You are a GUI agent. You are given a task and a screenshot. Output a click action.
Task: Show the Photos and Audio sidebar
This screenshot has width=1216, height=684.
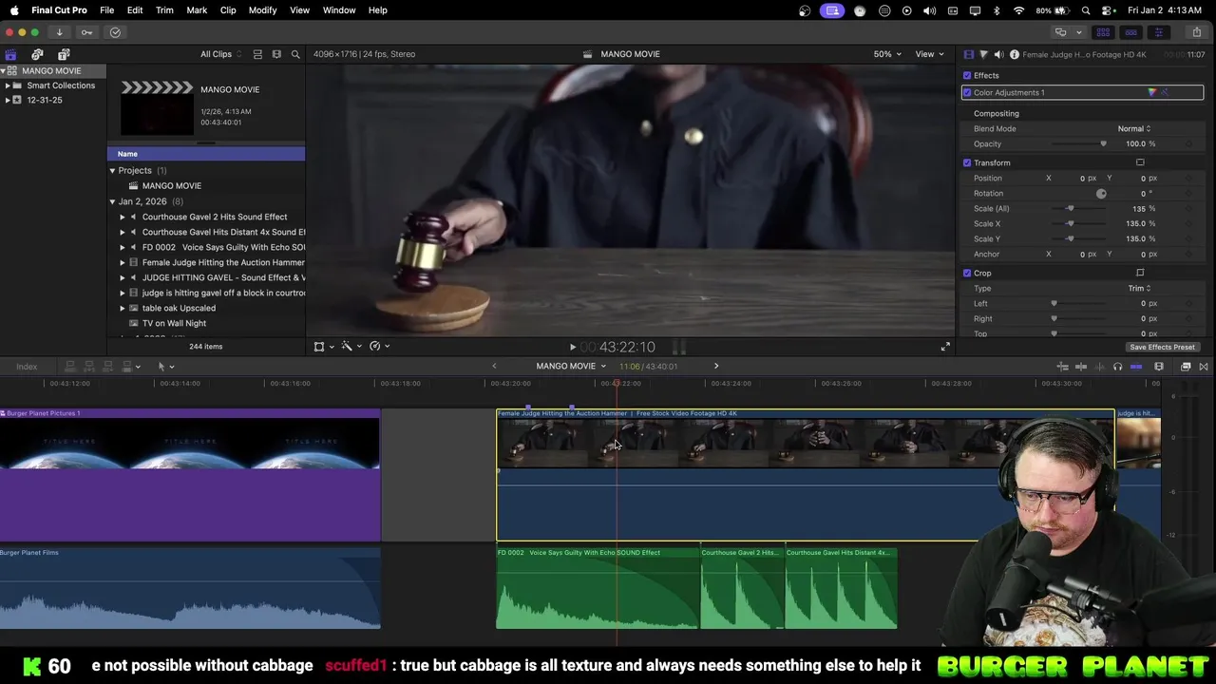37,54
